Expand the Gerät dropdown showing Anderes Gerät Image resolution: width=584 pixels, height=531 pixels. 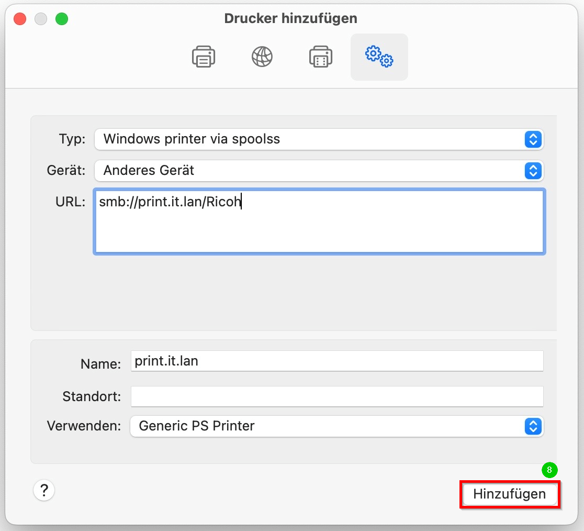pos(309,170)
